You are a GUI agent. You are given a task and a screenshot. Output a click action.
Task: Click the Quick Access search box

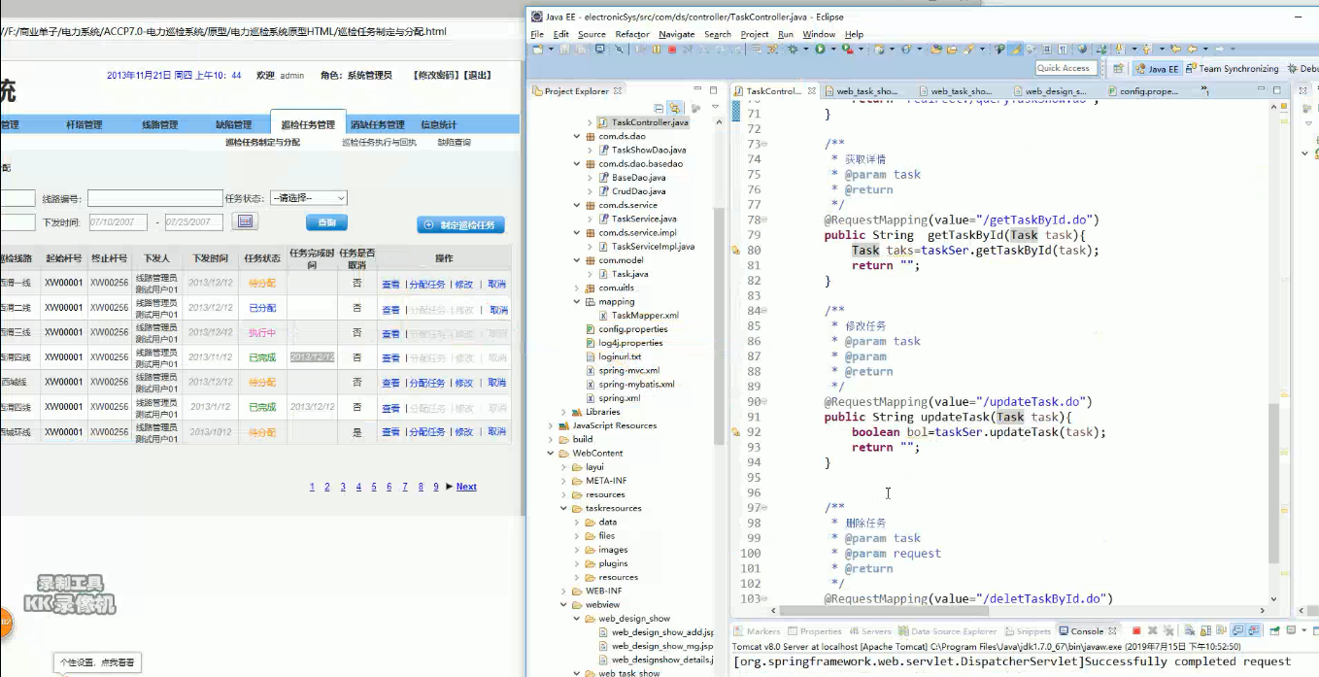pos(1065,68)
